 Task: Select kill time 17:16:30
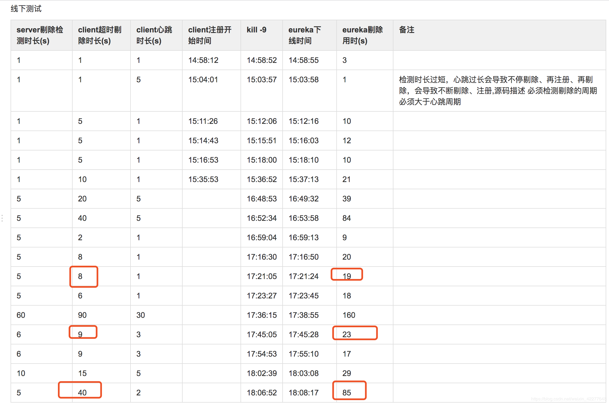262,257
